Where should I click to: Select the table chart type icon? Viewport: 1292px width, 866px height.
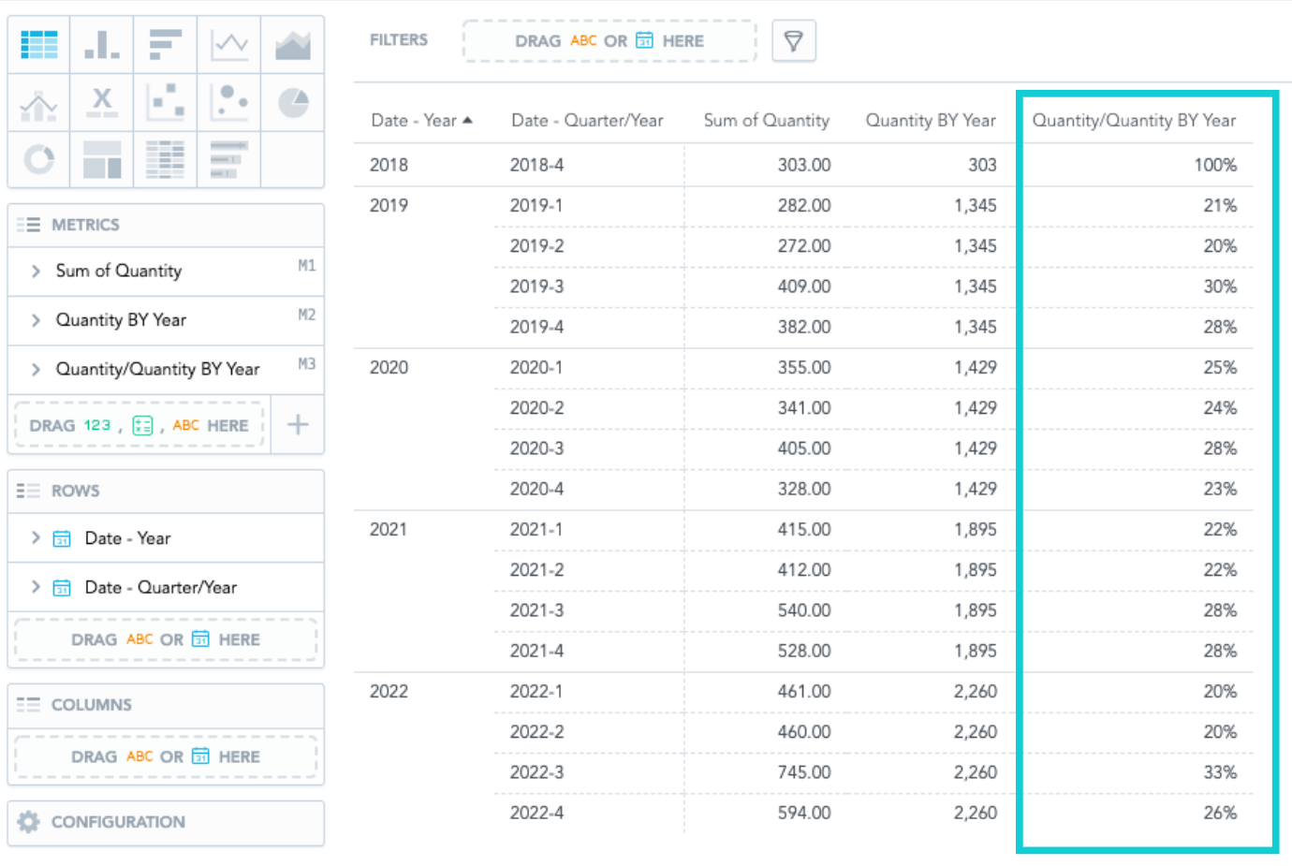pyautogui.click(x=38, y=44)
